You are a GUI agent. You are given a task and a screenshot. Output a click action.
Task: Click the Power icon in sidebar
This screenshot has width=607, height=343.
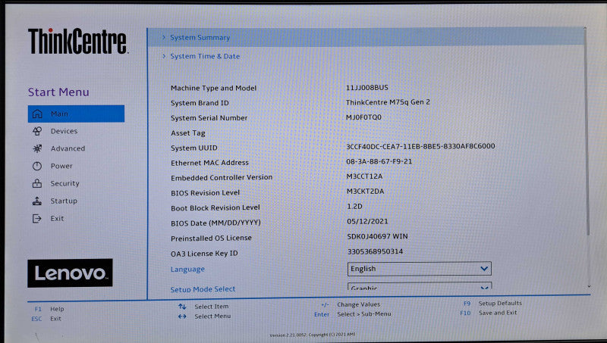click(37, 166)
